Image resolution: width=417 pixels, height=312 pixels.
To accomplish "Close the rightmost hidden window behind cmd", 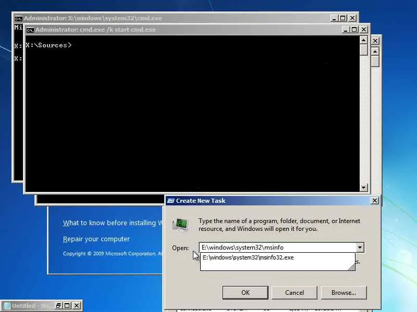I will click(375, 41).
